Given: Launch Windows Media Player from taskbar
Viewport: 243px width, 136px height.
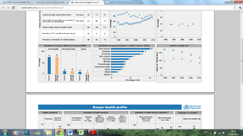Looking at the screenshot, I should 15,133.
